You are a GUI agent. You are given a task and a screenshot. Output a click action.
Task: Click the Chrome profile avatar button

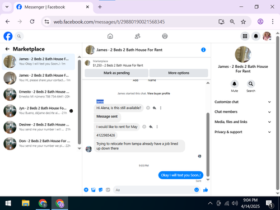tap(260, 22)
